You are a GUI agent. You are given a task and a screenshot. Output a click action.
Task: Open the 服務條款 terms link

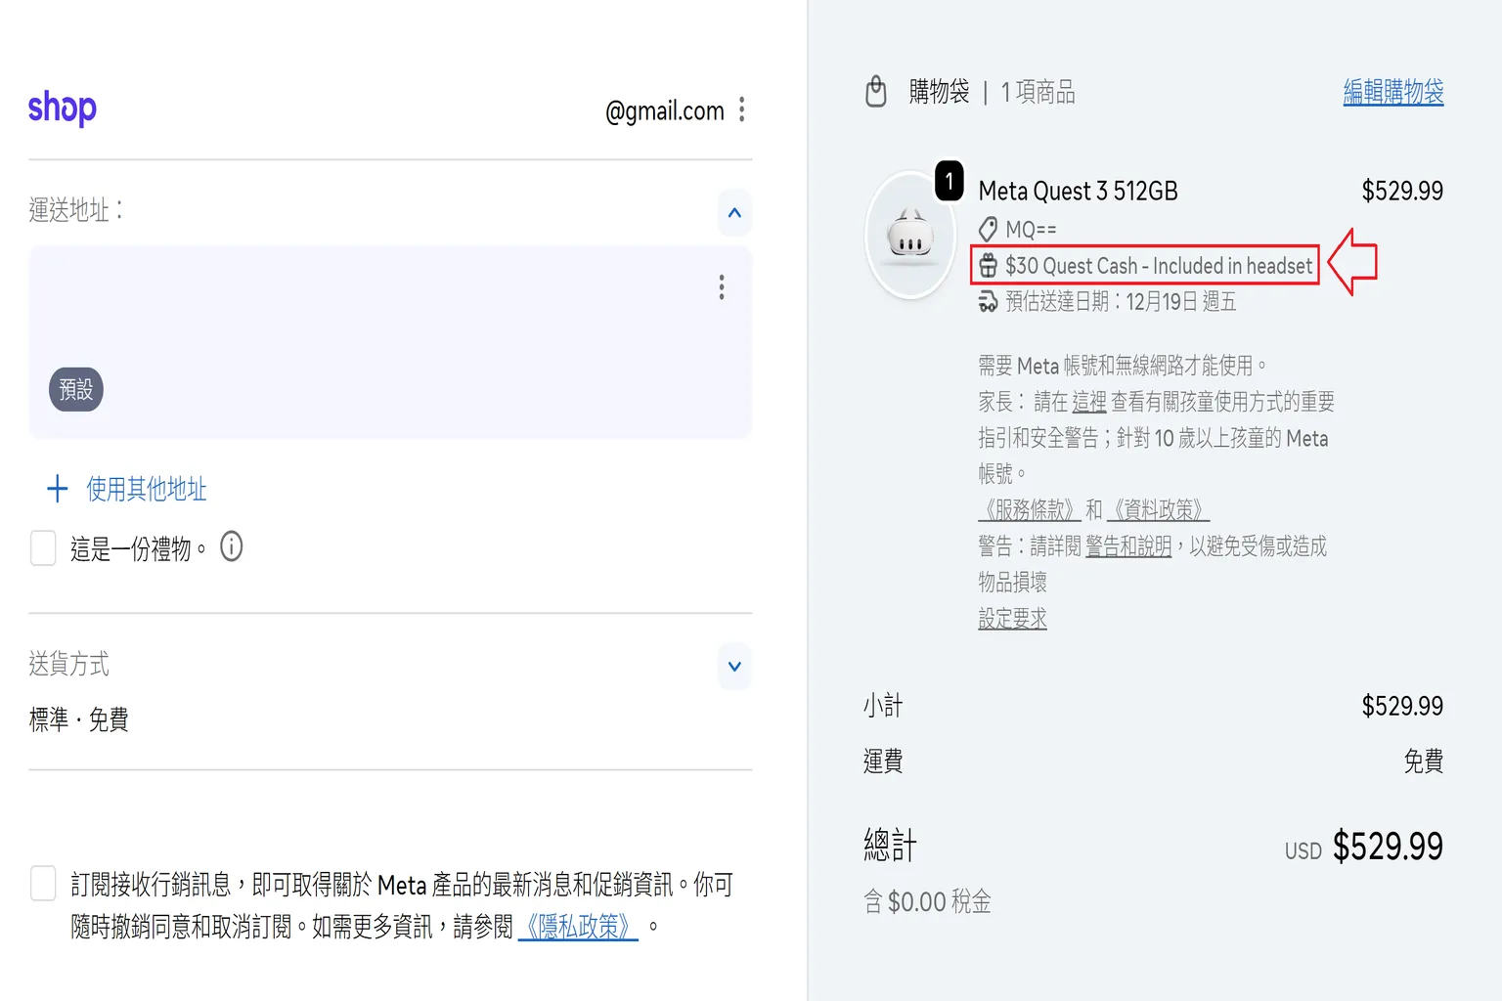point(1030,509)
